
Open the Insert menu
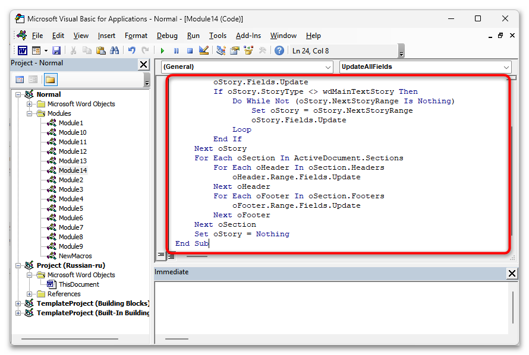(x=106, y=36)
